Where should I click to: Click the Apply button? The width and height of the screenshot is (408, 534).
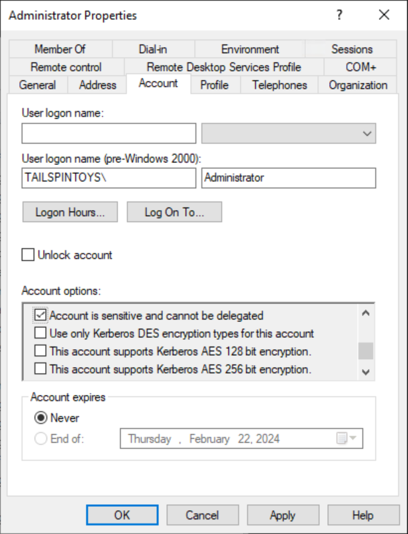point(283,515)
